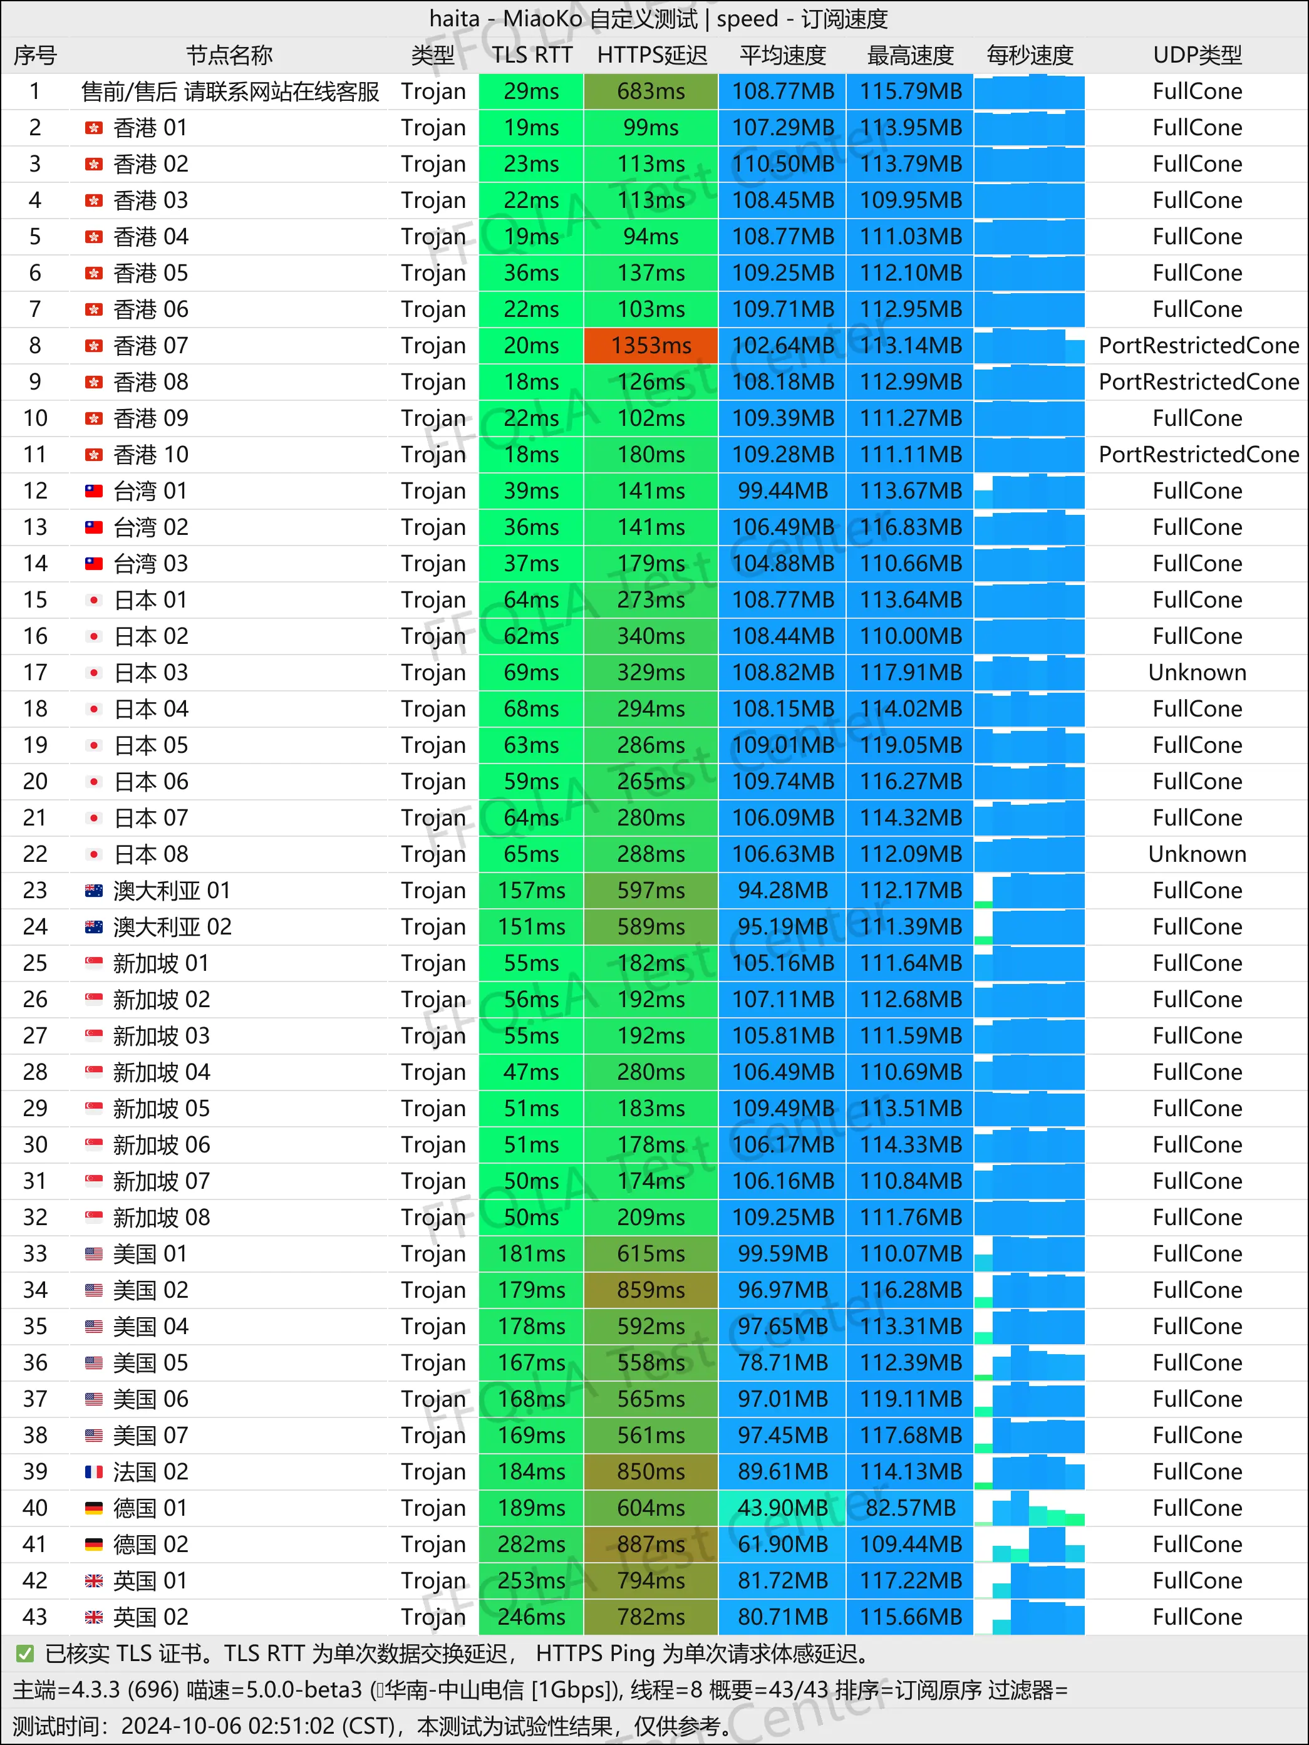Click the Australia flag beside 澳大利亚 01
The height and width of the screenshot is (1745, 1309).
(94, 890)
